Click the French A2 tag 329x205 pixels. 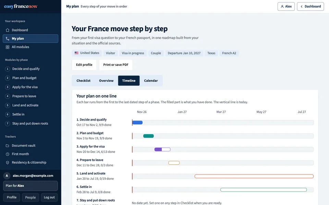coord(229,53)
